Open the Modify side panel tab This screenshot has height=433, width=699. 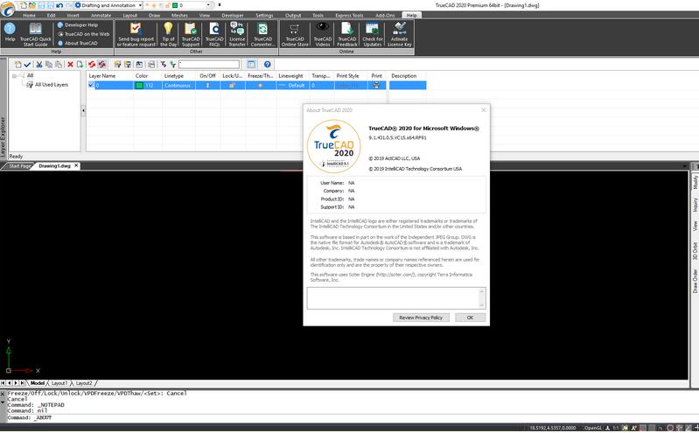tap(695, 182)
